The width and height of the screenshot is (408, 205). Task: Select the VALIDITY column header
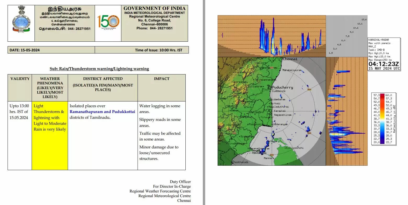tap(20, 79)
